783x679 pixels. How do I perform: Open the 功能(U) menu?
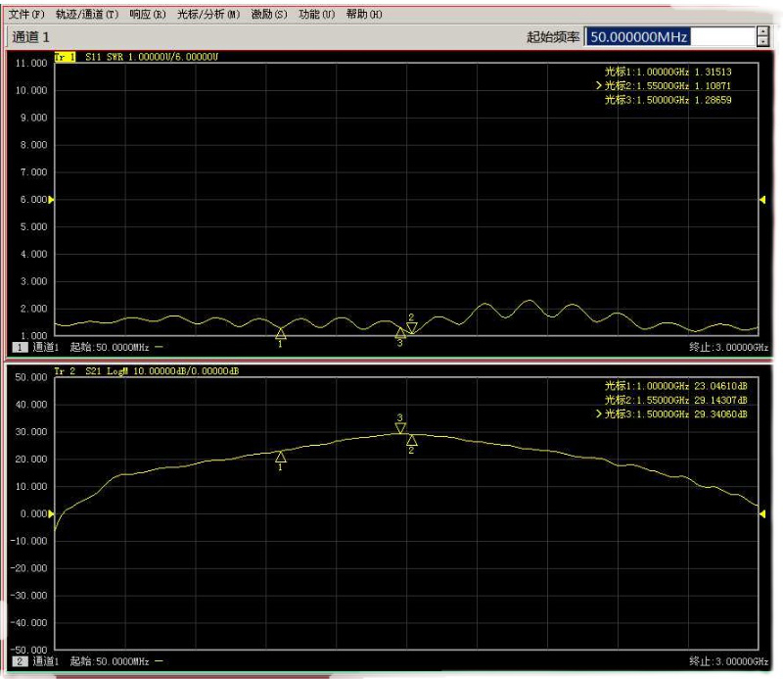316,15
